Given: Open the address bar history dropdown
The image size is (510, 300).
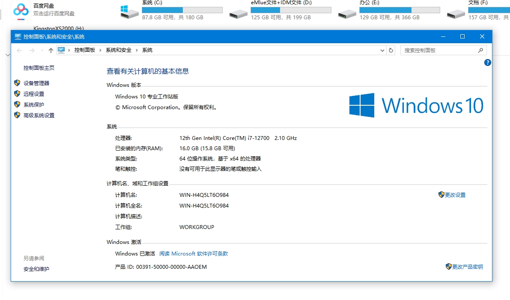Looking at the screenshot, I should [x=382, y=50].
